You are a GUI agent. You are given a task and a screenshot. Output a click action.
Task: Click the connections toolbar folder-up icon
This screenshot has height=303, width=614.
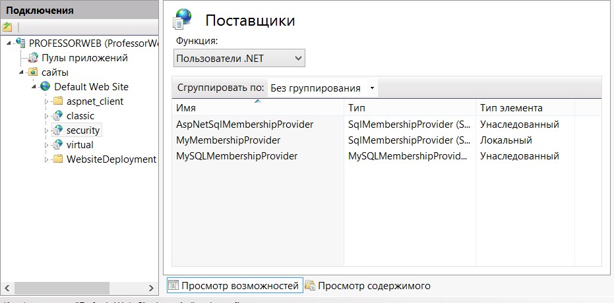7,27
